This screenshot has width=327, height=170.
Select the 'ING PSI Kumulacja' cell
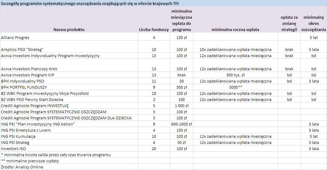pos(18,136)
